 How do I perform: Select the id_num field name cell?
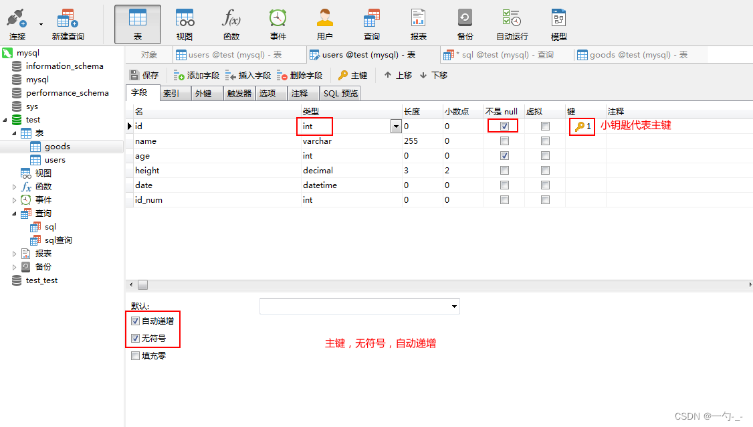217,200
